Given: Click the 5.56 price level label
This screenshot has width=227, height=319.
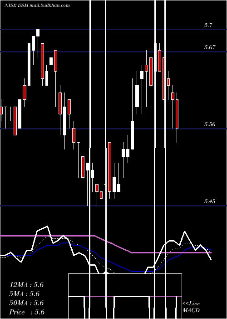Looking at the screenshot, I should point(210,124).
